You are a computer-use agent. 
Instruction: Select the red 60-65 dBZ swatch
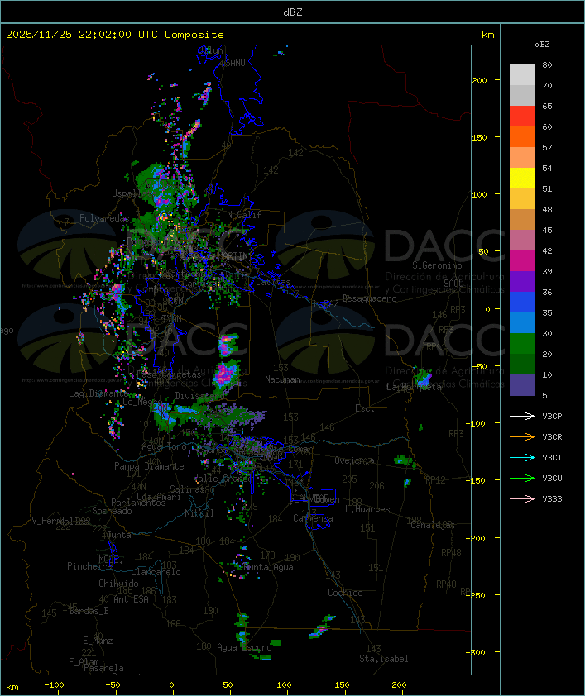(x=522, y=117)
